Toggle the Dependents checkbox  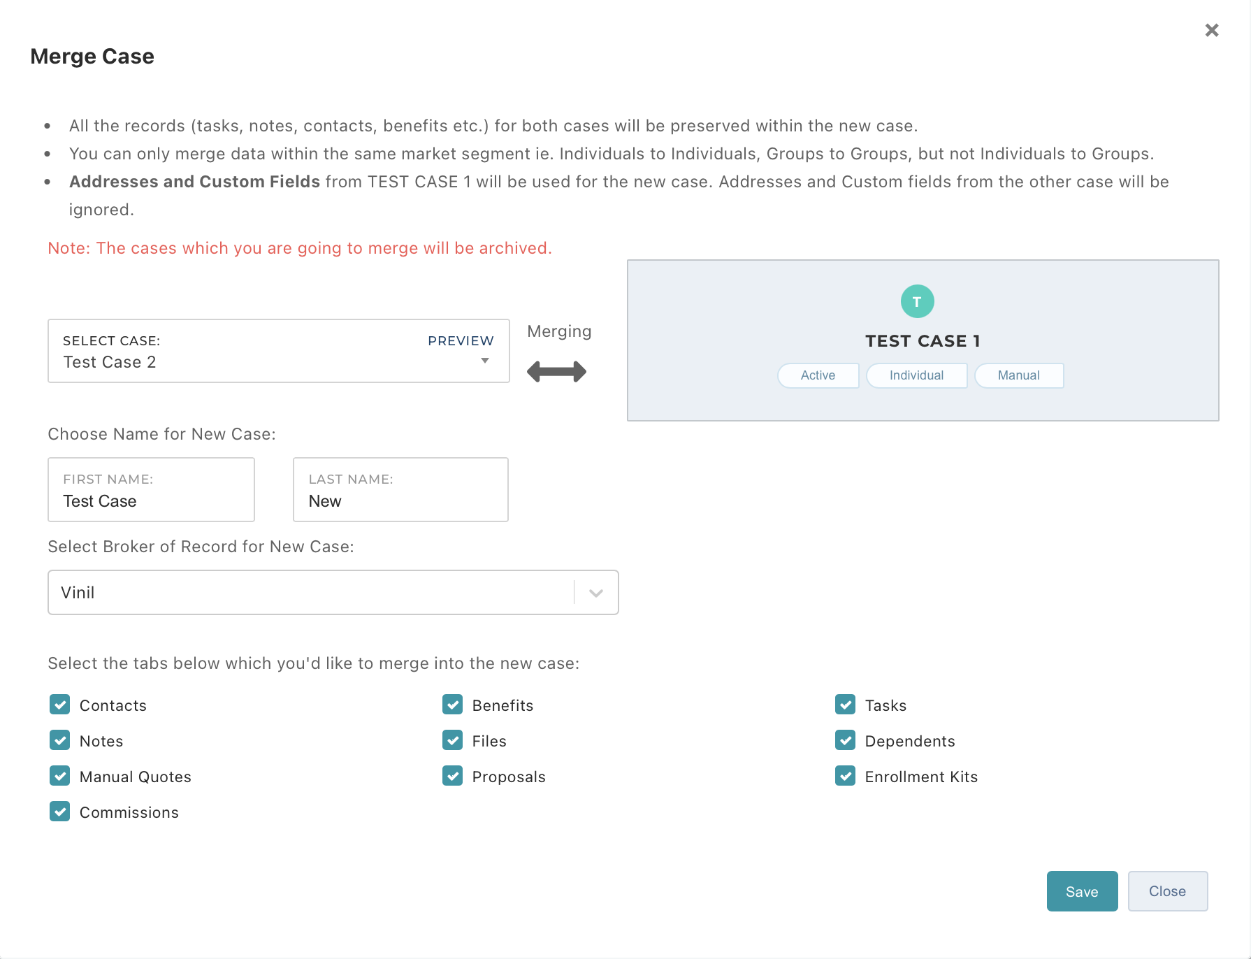pos(846,740)
